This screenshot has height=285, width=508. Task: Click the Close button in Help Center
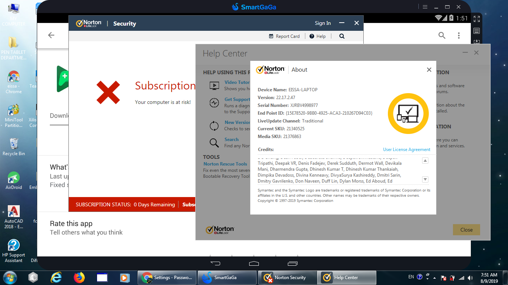(466, 230)
